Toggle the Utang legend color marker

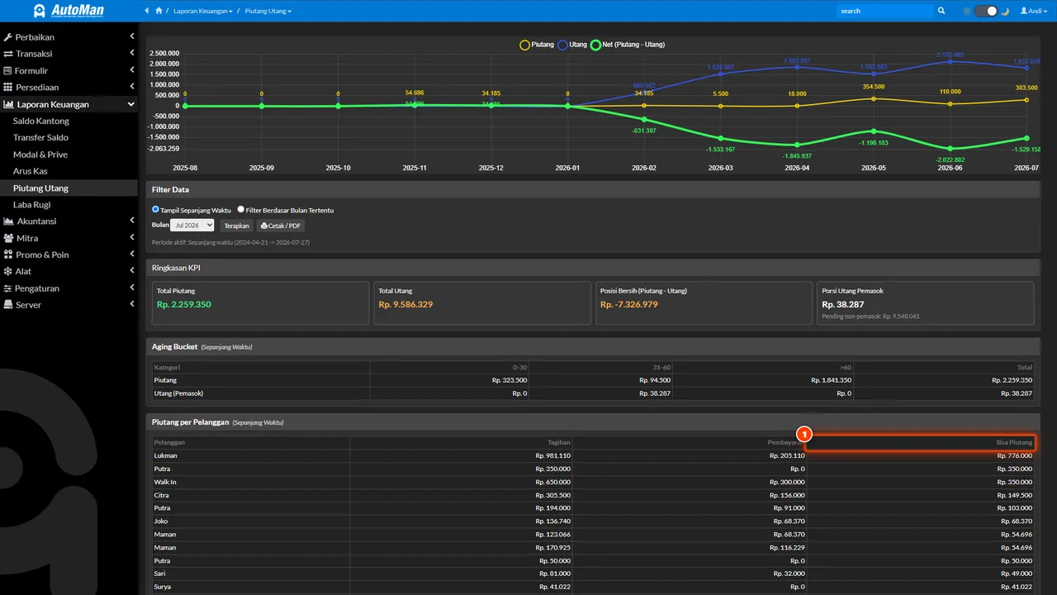point(562,45)
